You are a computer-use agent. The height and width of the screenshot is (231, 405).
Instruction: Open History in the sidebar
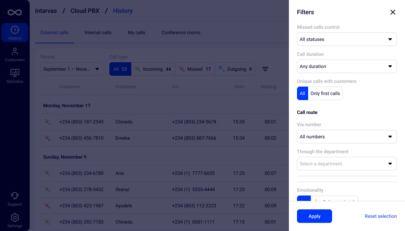click(15, 33)
